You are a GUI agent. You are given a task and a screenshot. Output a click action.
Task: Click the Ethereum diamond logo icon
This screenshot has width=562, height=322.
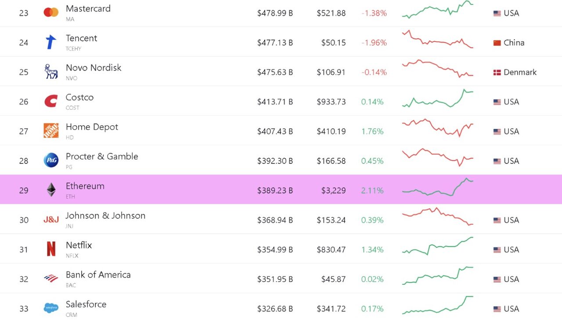pos(51,190)
